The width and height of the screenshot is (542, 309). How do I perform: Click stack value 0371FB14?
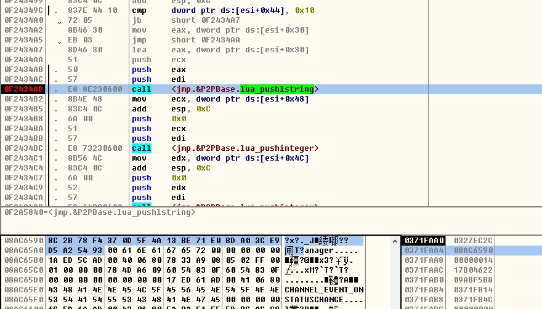click(473, 290)
